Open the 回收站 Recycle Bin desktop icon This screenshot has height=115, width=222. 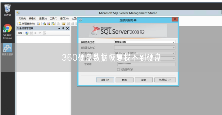pyautogui.click(x=7, y=10)
